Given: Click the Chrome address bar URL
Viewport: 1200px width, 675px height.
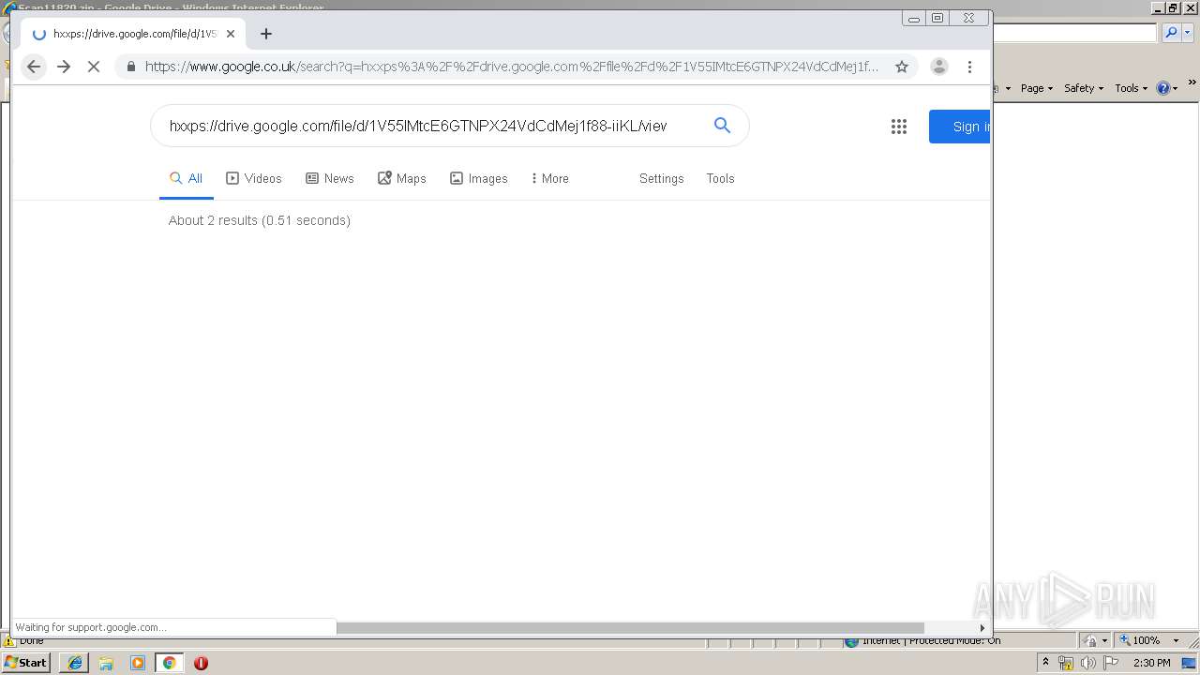Looking at the screenshot, I should [x=512, y=67].
